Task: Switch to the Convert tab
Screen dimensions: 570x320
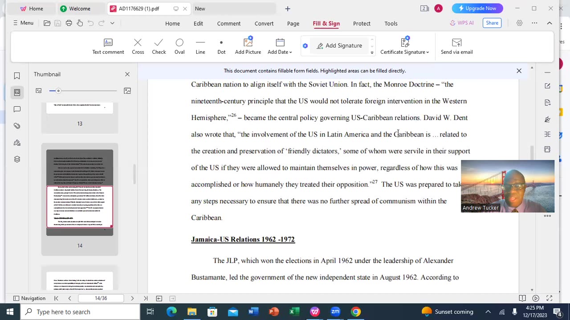Action: (x=264, y=24)
